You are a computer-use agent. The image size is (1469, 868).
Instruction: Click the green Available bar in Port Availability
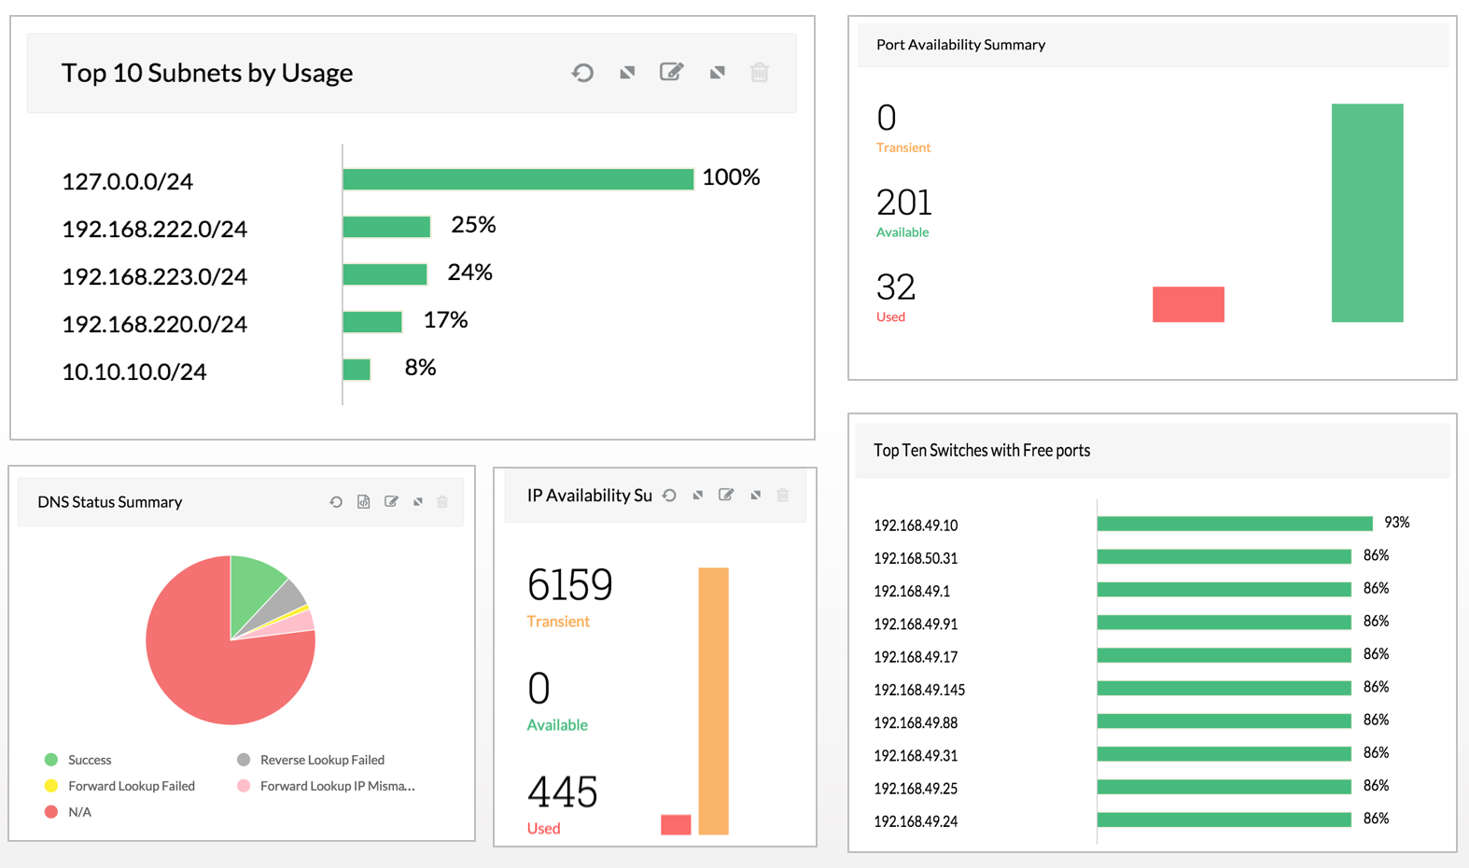pos(1367,213)
